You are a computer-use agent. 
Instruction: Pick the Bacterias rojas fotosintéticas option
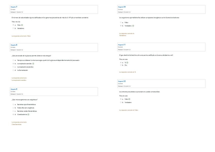pyautogui.click(x=13, y=104)
